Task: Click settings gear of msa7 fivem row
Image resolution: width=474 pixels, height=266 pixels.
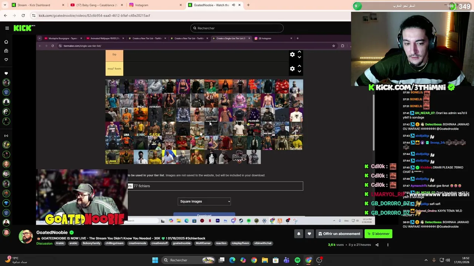Action: 292,69
